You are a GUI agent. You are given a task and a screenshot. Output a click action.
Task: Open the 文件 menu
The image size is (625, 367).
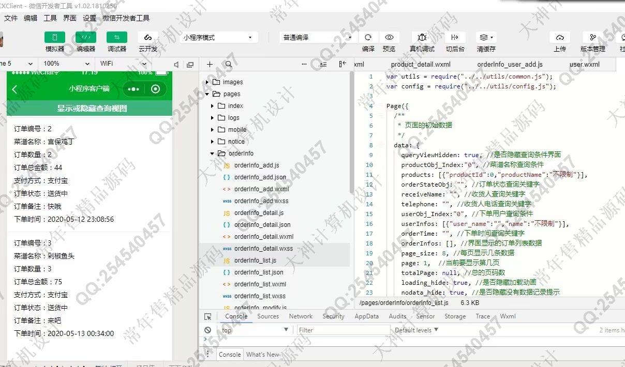point(11,18)
